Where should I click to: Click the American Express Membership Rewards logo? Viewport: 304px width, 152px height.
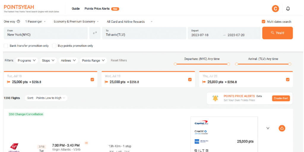click(x=201, y=141)
